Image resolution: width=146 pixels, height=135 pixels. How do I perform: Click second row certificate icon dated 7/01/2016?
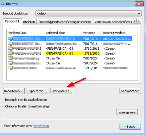pyautogui.click(x=10, y=44)
